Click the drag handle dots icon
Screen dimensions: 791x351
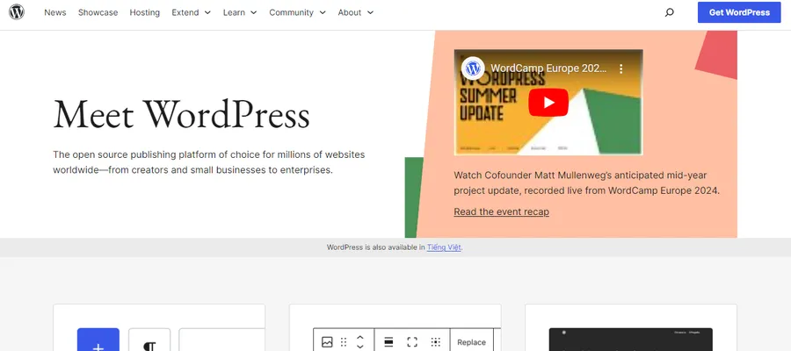point(344,342)
